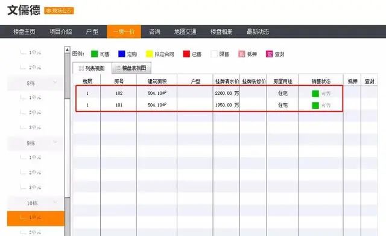Click the 2200.00 万 price cell
This screenshot has height=236, width=386.
pyautogui.click(x=227, y=93)
